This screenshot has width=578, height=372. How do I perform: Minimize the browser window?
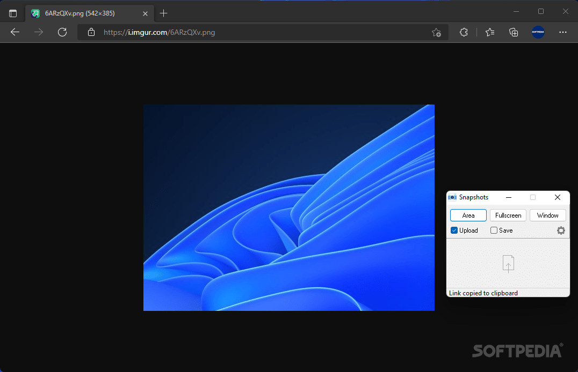pos(516,12)
